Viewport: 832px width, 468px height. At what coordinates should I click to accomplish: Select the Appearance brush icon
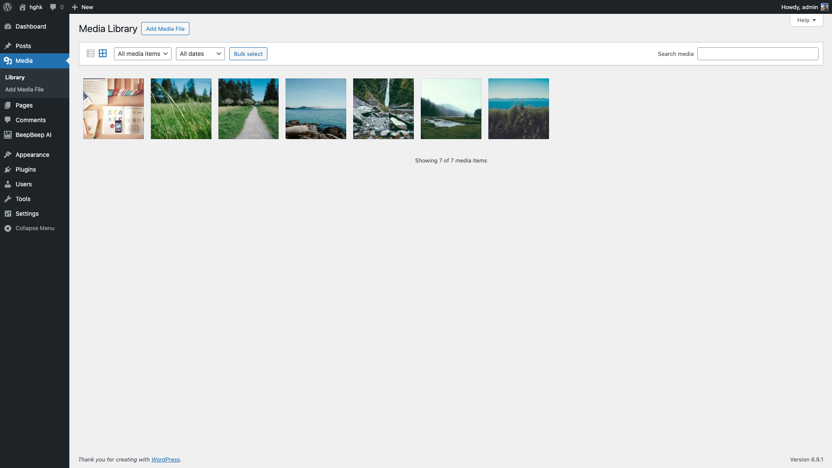[x=8, y=154]
